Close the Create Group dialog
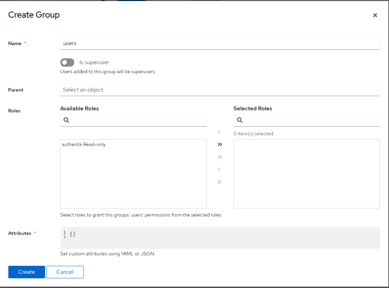The width and height of the screenshot is (389, 288). (375, 15)
